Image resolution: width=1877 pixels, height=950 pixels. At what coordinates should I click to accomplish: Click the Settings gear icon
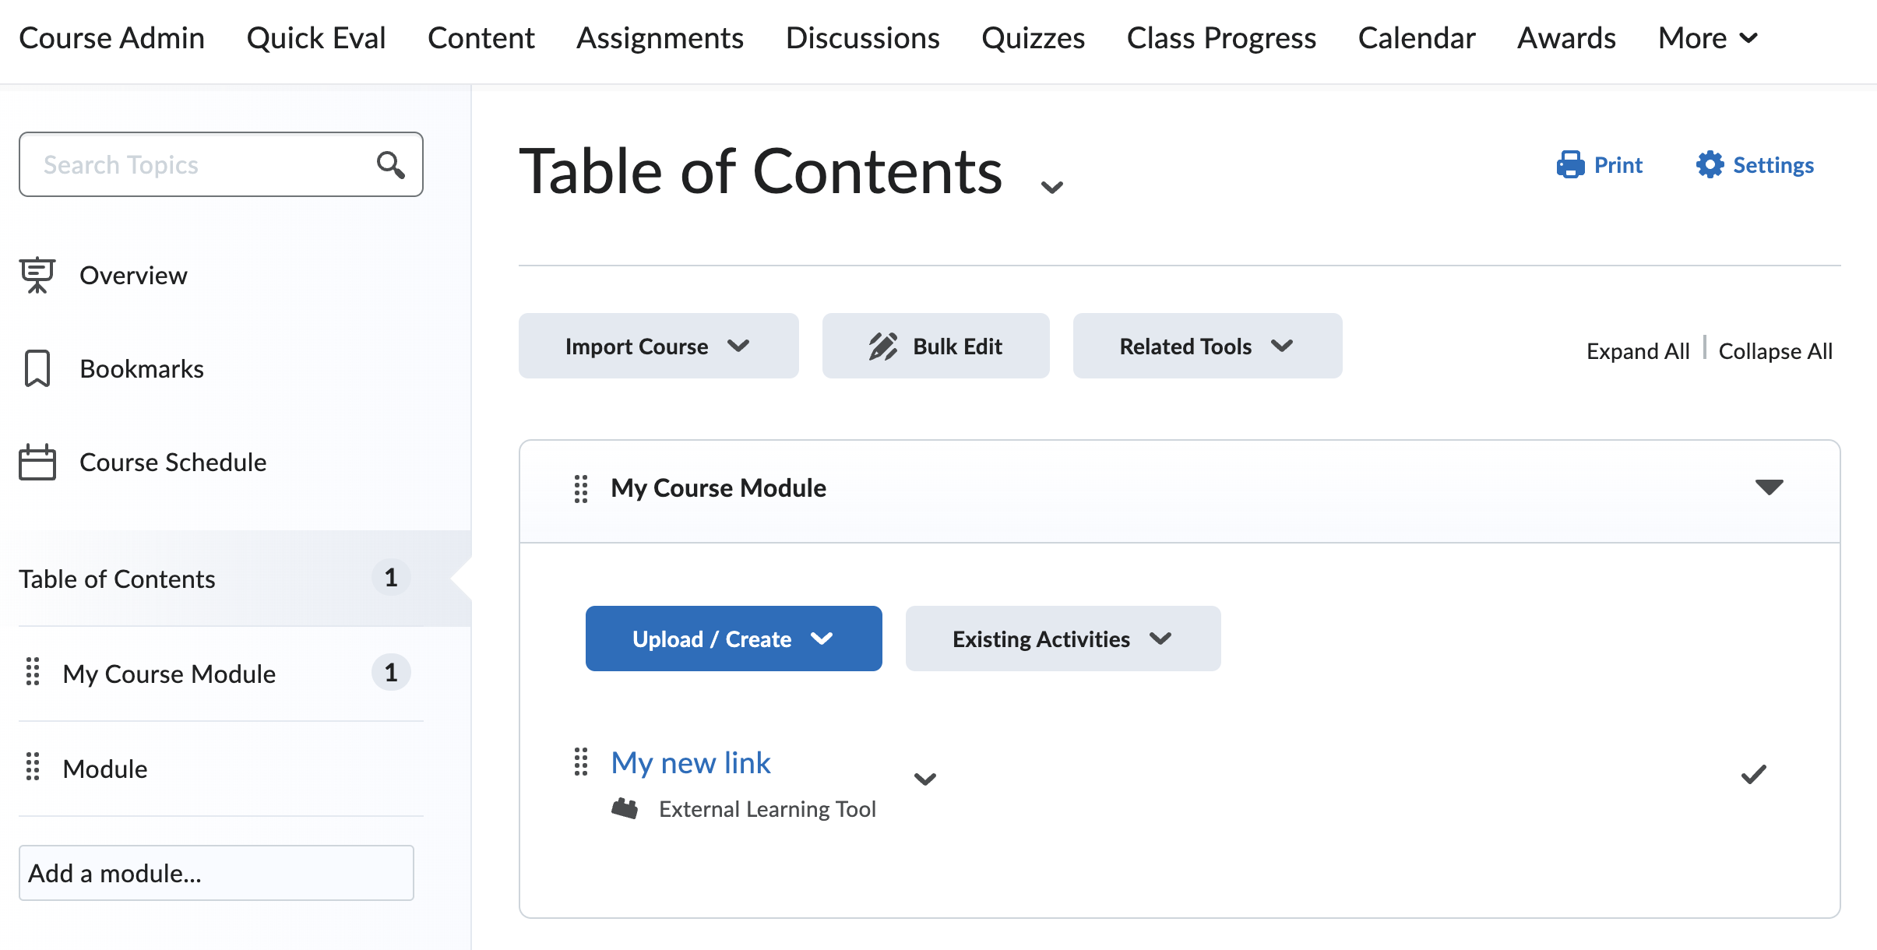point(1710,165)
